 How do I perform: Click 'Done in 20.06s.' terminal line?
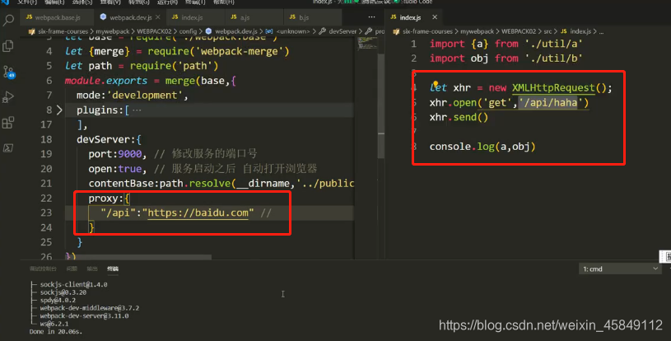tap(56, 332)
